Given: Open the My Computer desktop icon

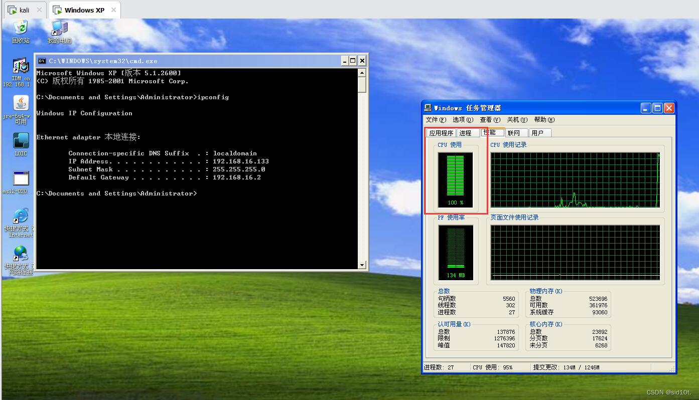Looking at the screenshot, I should [x=59, y=31].
